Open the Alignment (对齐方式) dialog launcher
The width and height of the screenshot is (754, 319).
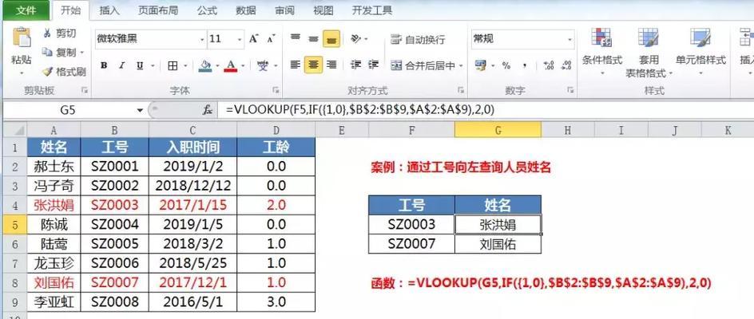[x=460, y=90]
